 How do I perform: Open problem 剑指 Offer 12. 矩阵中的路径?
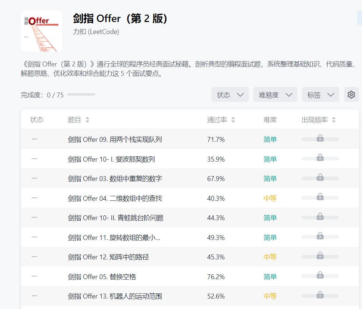(108, 257)
